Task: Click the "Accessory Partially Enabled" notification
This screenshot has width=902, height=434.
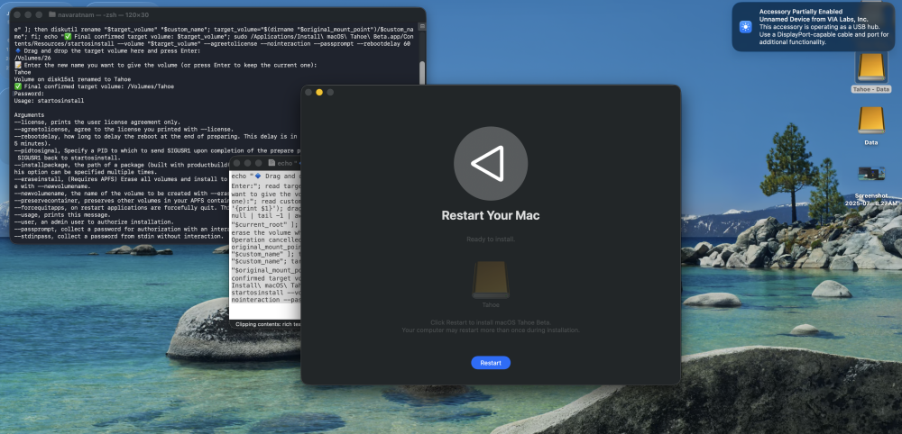Action: pos(814,27)
